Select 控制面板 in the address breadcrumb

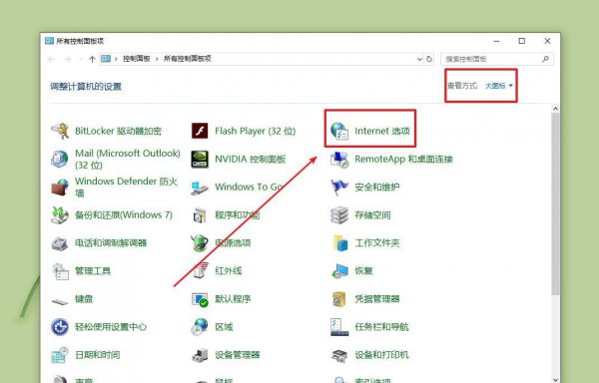click(x=137, y=59)
